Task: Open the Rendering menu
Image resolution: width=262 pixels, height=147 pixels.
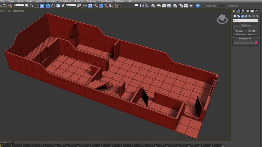Action: (79, 1)
